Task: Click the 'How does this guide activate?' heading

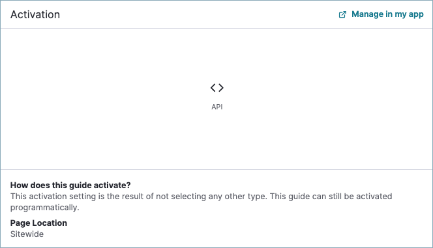Action: pyautogui.click(x=70, y=185)
